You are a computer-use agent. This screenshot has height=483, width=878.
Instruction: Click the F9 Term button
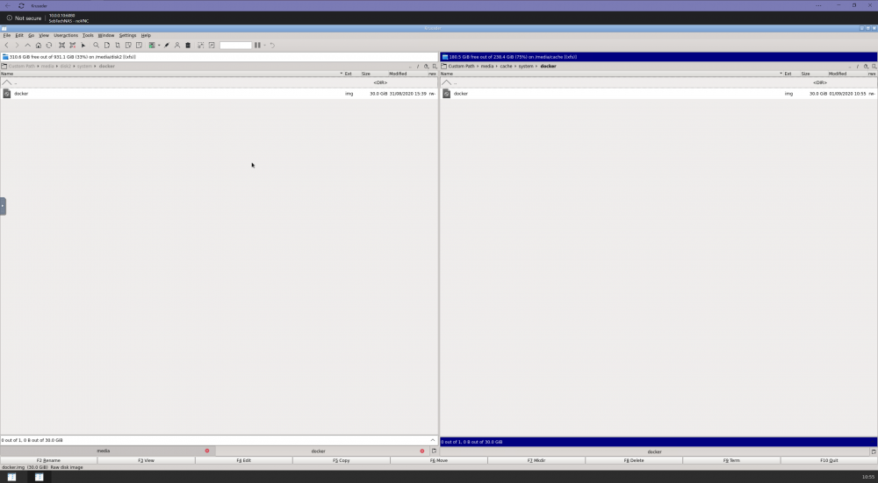pos(731,460)
